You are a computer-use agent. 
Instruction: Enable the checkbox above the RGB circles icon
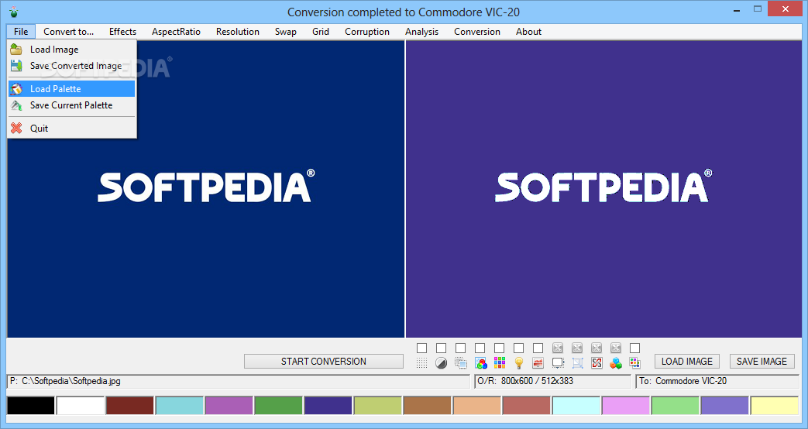[480, 348]
